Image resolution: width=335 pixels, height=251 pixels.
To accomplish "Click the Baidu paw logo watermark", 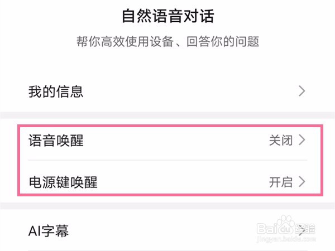I will click(286, 221).
